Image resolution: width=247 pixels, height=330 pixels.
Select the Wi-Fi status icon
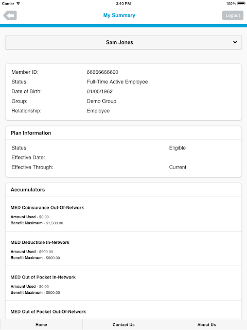click(19, 4)
